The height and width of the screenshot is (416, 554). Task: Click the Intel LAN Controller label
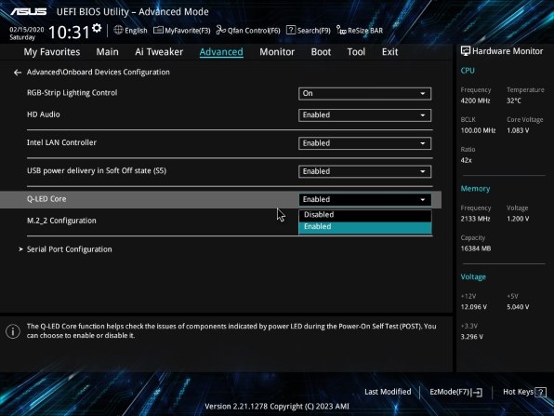pos(61,142)
